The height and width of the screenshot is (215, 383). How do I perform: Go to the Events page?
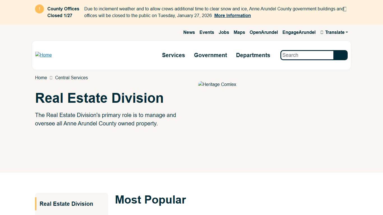(207, 32)
